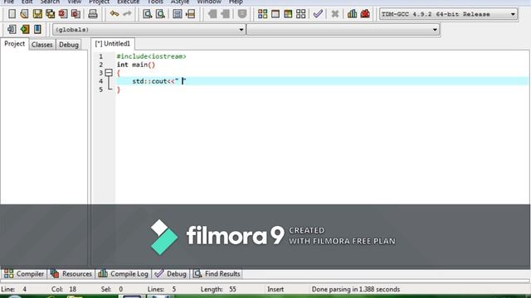Screen dimensions: 531x298
Task: Stop execution with the X icon
Action: click(x=335, y=14)
